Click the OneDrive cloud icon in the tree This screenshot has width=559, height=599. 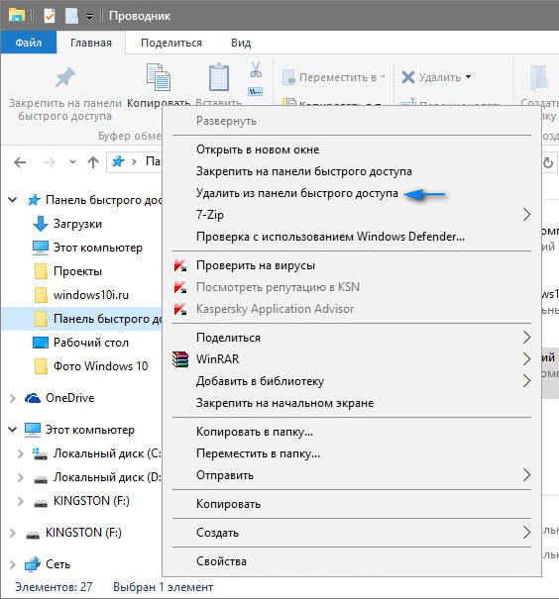pos(33,398)
